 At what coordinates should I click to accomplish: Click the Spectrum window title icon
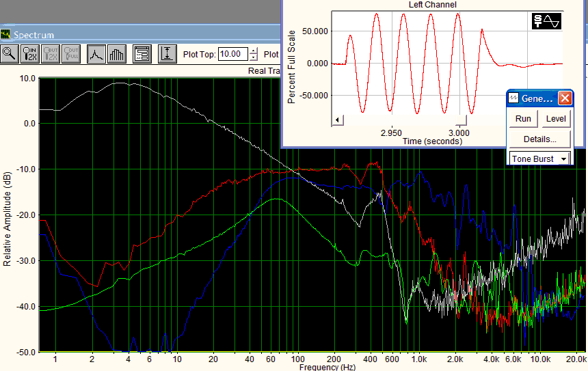click(x=5, y=35)
